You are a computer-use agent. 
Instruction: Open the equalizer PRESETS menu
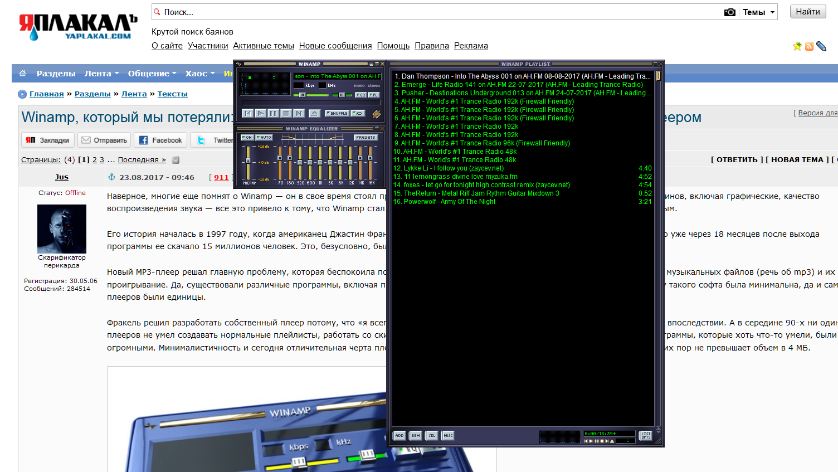coord(366,137)
